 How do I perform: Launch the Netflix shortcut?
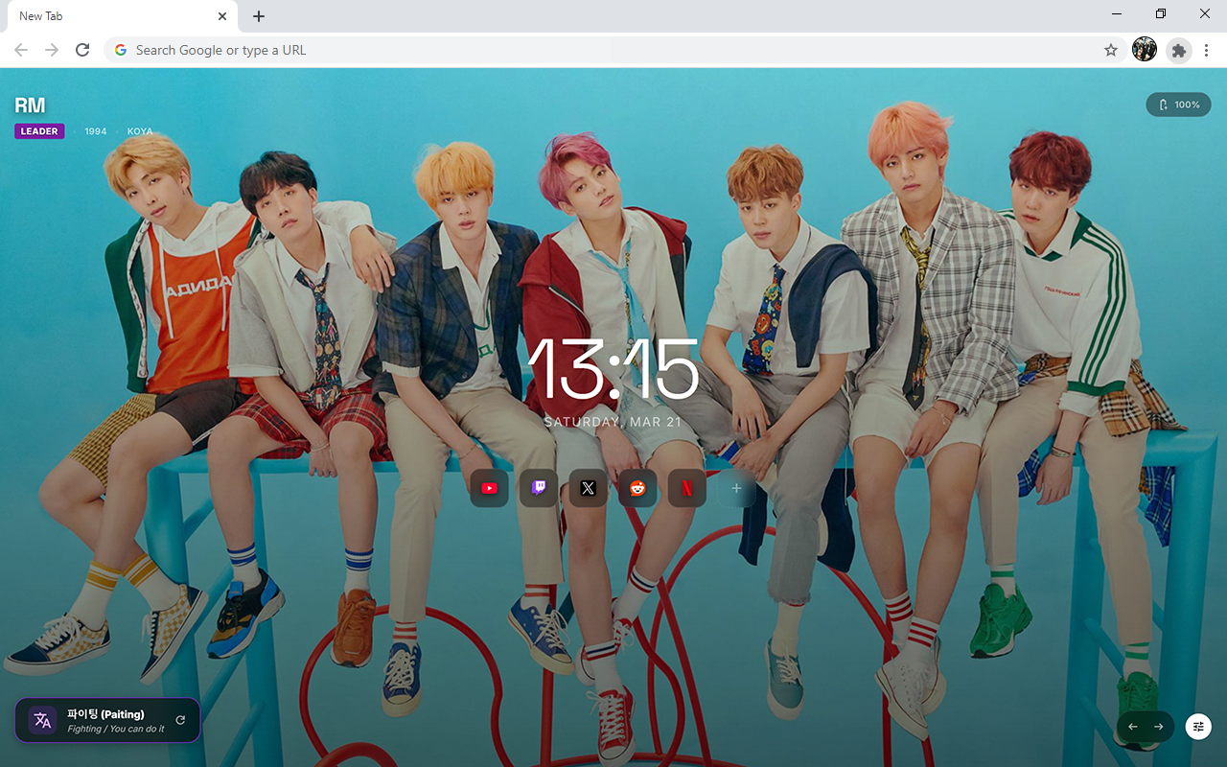click(687, 489)
